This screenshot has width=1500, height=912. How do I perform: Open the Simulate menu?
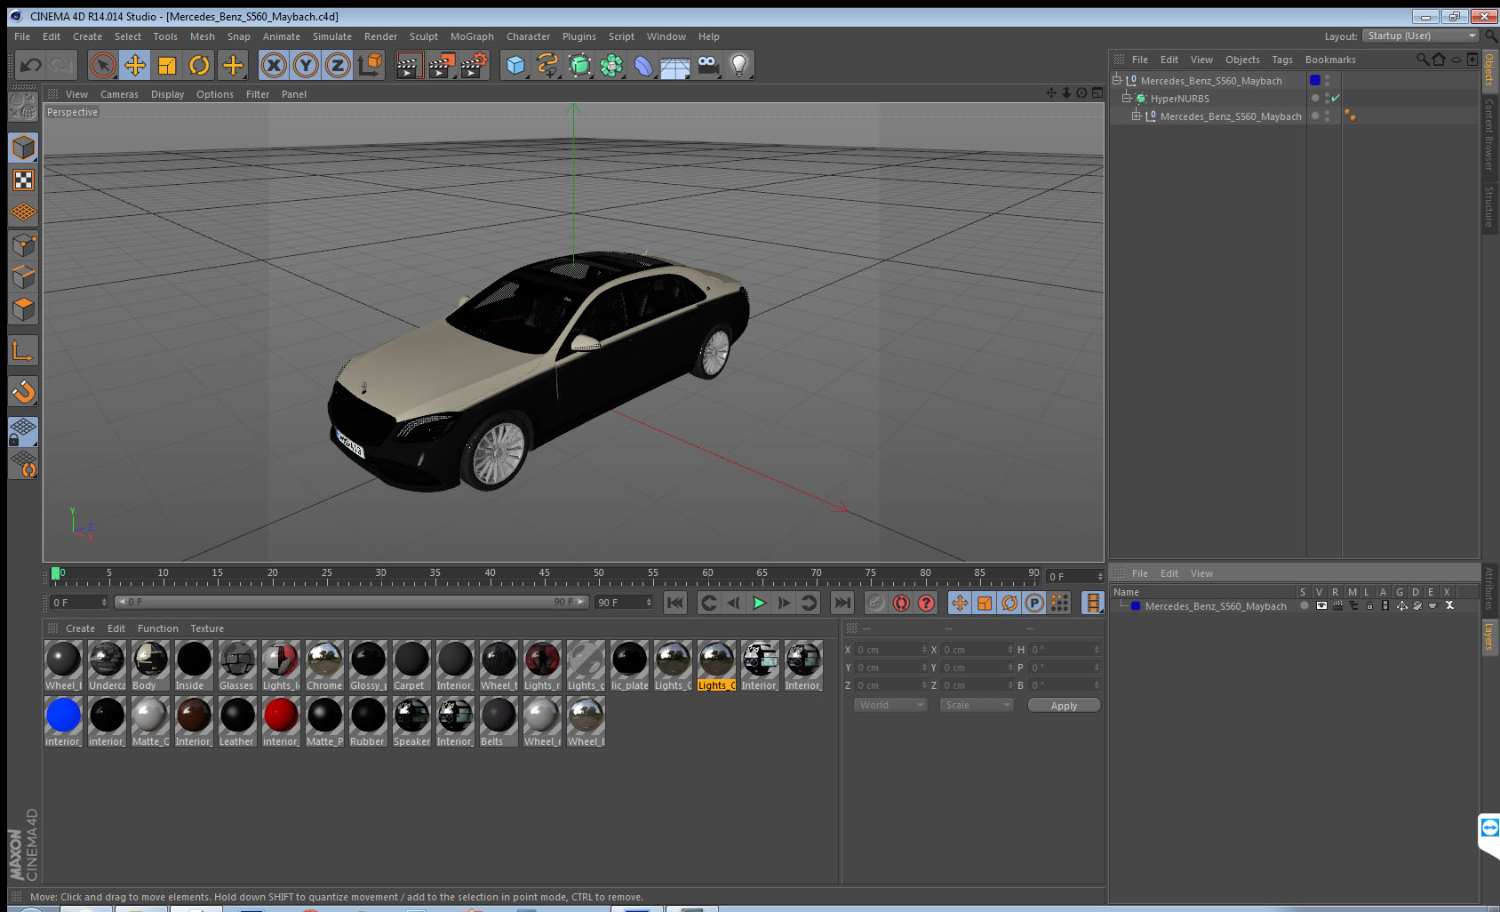(x=332, y=36)
